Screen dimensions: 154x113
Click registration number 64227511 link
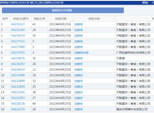coord(18,41)
